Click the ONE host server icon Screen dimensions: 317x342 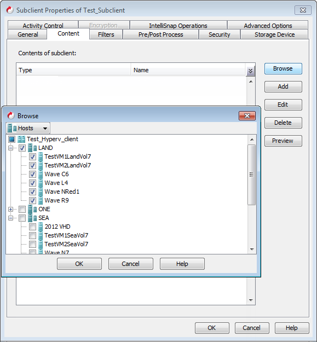pyautogui.click(x=32, y=209)
